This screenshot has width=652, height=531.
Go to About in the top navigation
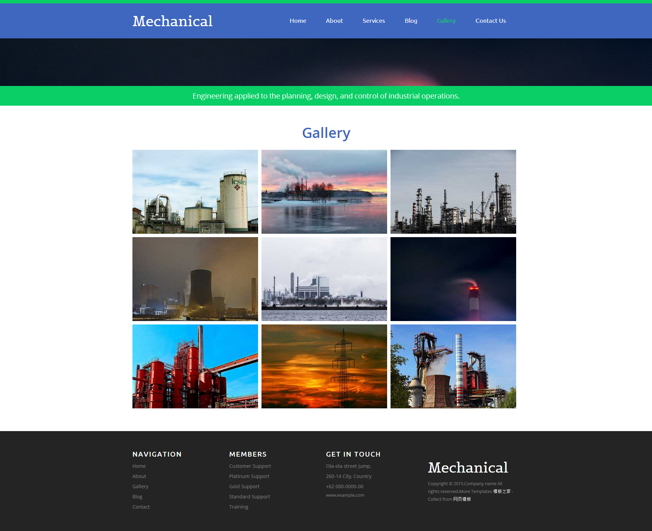click(334, 21)
